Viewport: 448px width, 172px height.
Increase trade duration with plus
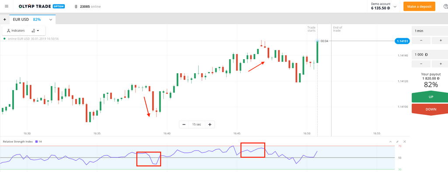pos(440,40)
